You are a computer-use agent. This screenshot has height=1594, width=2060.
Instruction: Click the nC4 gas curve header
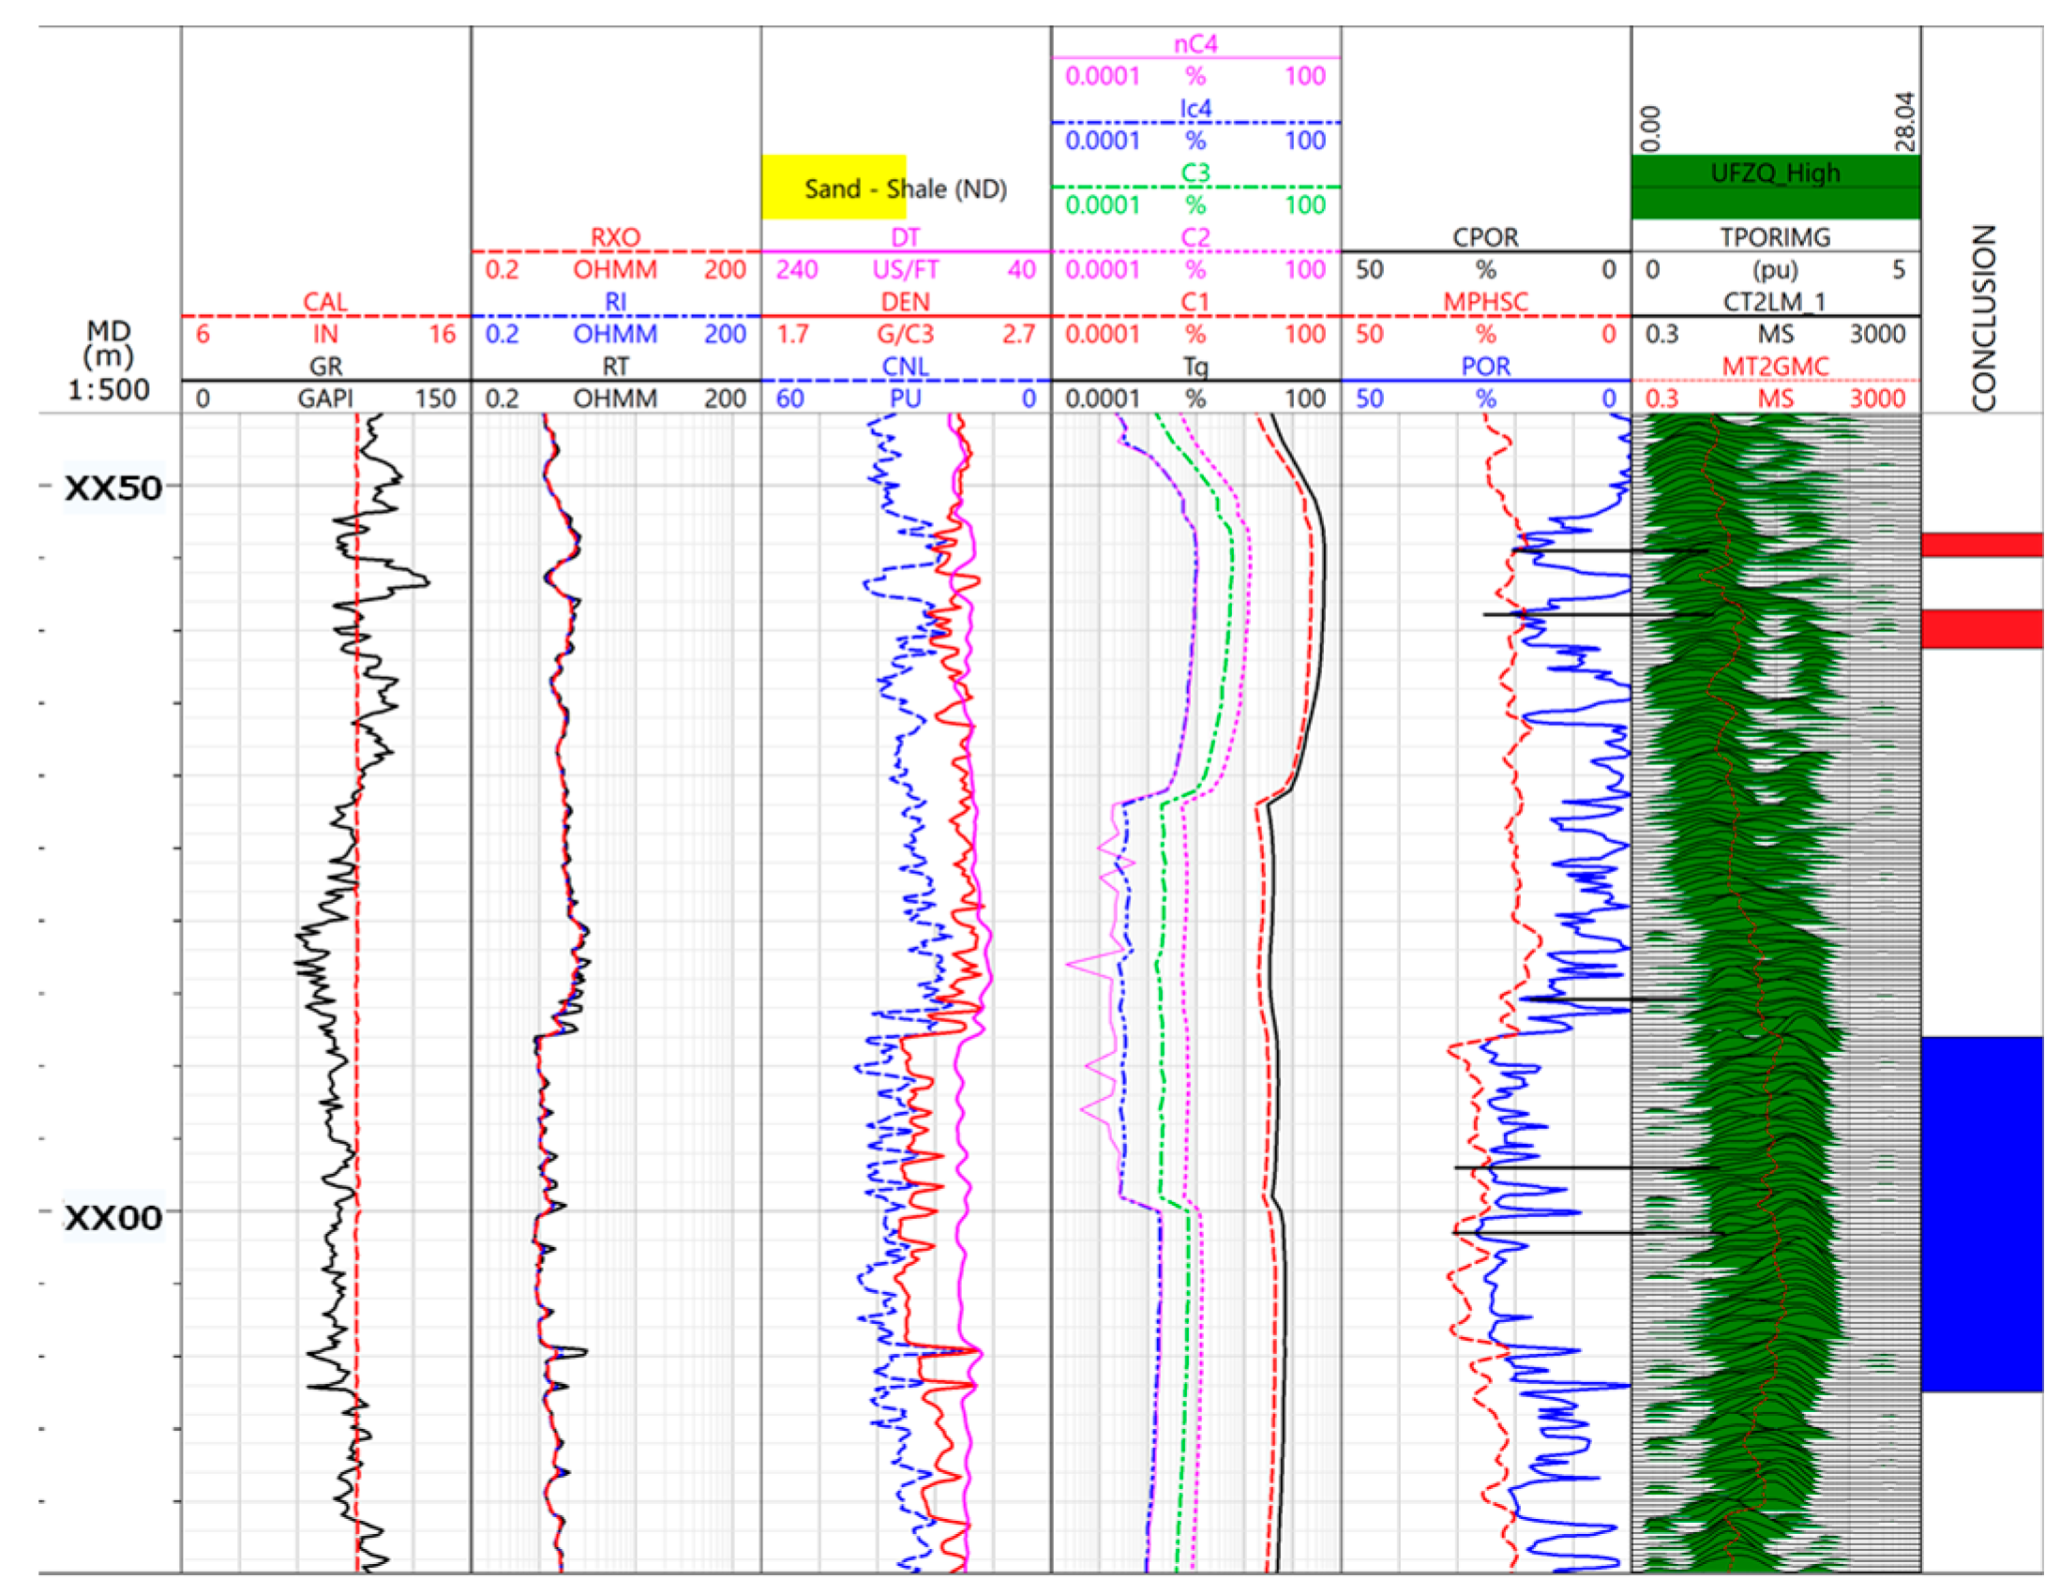click(1195, 44)
